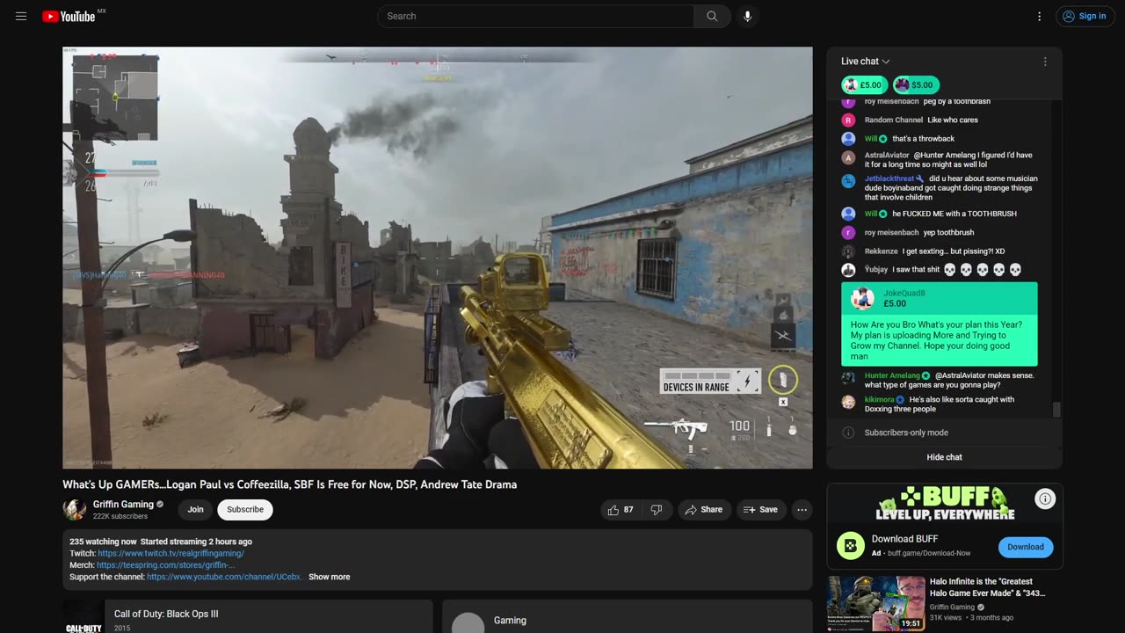Image resolution: width=1125 pixels, height=633 pixels.
Task: Expand Live chat mode dropdown
Action: (x=866, y=62)
